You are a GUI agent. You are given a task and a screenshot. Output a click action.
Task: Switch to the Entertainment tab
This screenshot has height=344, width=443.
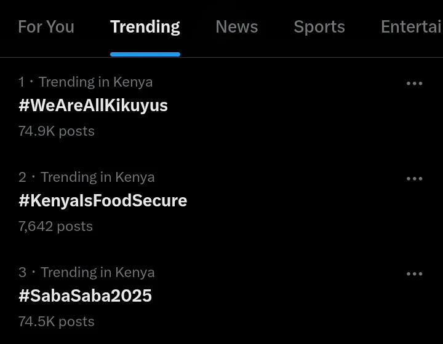[x=411, y=27]
